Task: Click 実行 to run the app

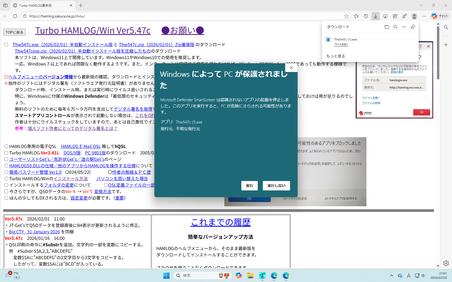Action: tap(249, 186)
